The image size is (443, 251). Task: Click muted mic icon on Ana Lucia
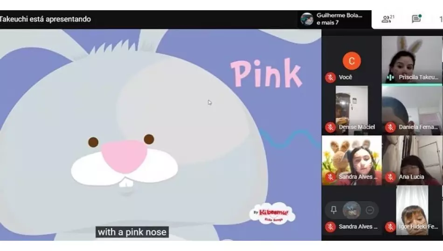[x=390, y=177]
